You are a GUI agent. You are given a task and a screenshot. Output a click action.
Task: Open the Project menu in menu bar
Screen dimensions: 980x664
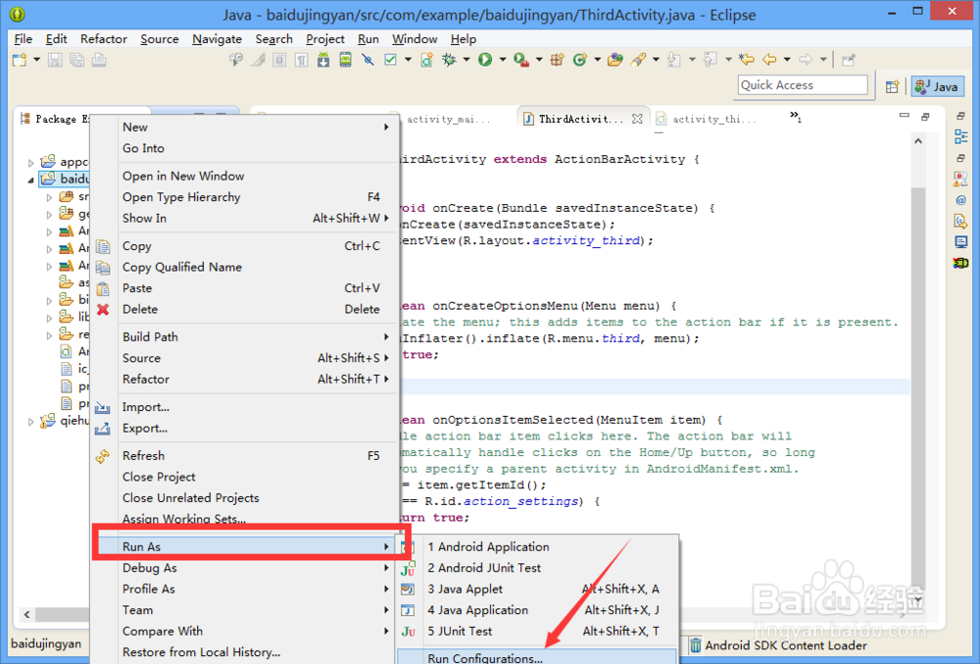[x=325, y=39]
